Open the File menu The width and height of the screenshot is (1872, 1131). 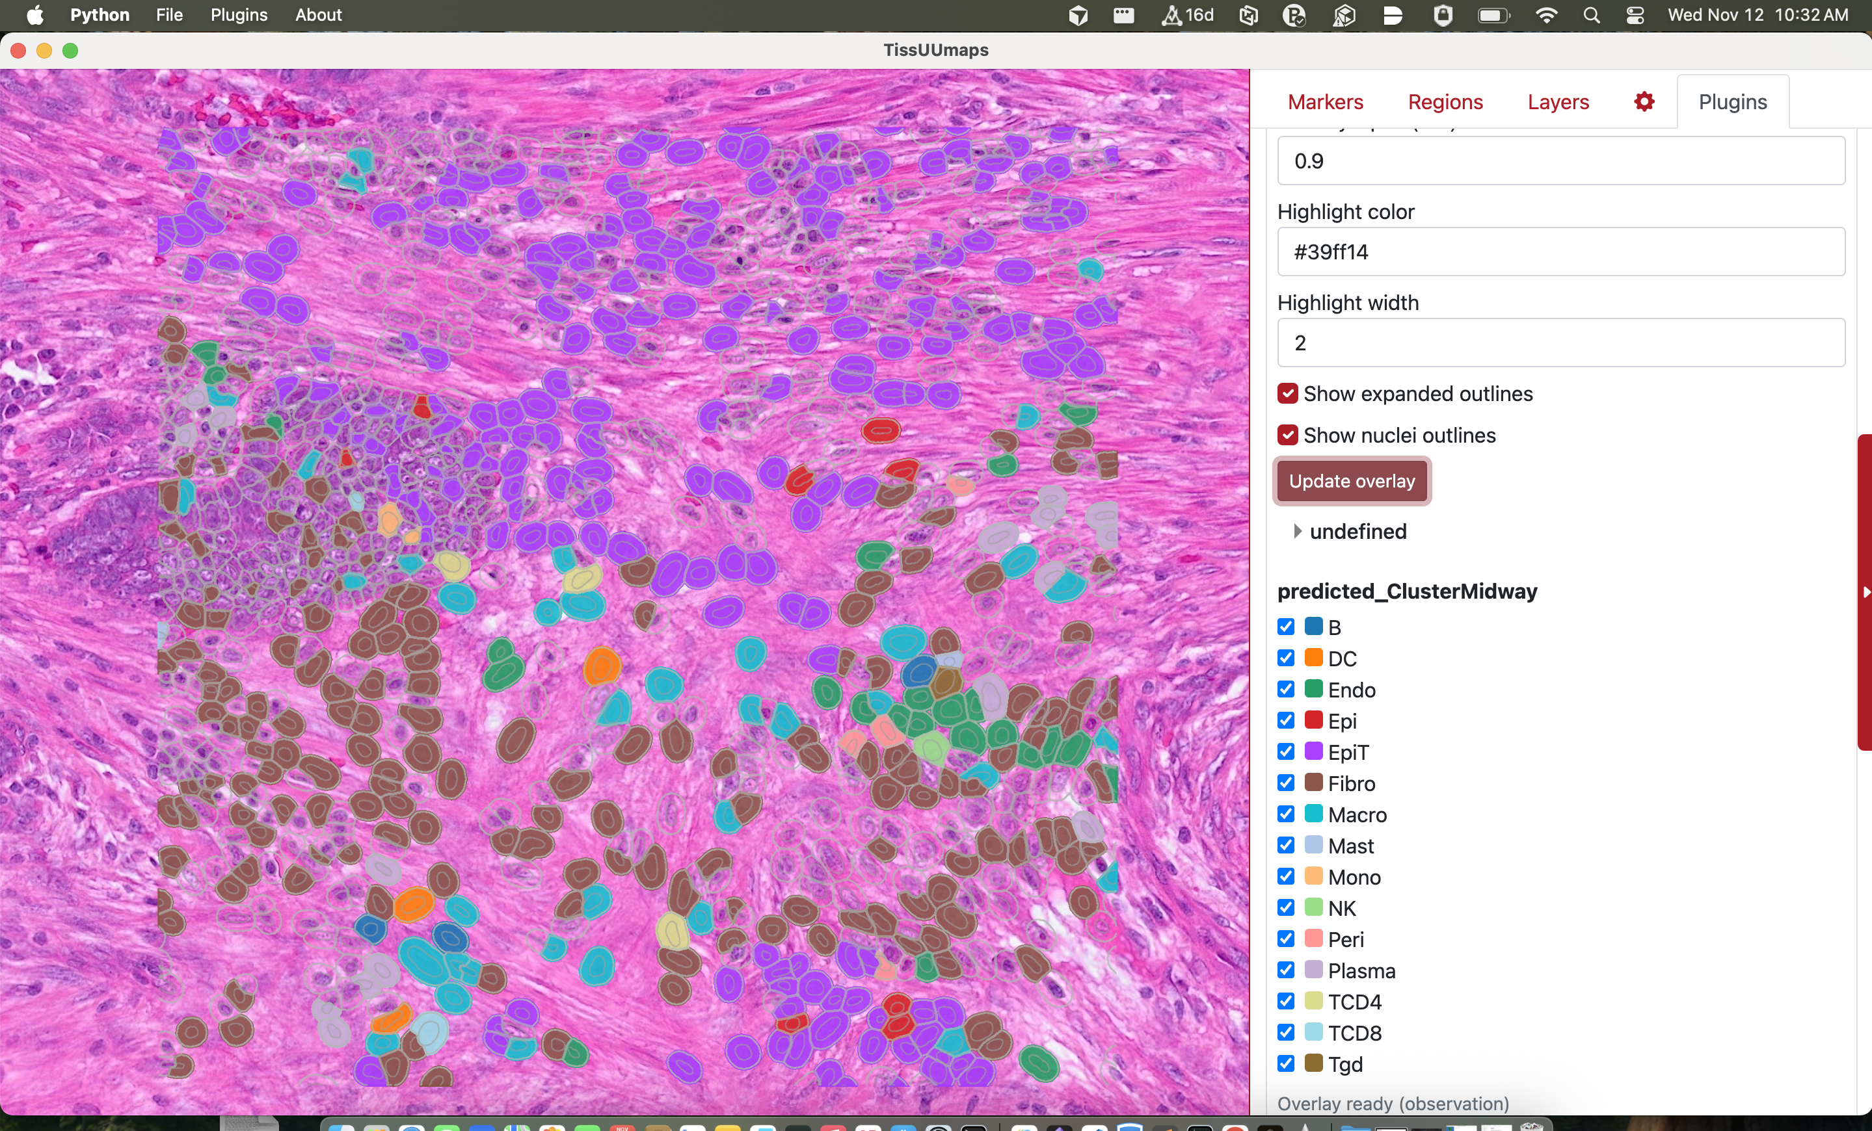(x=168, y=15)
